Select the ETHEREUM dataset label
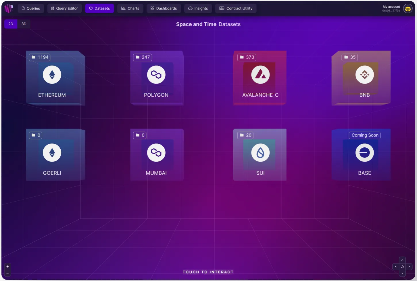417x281 pixels. 52,95
